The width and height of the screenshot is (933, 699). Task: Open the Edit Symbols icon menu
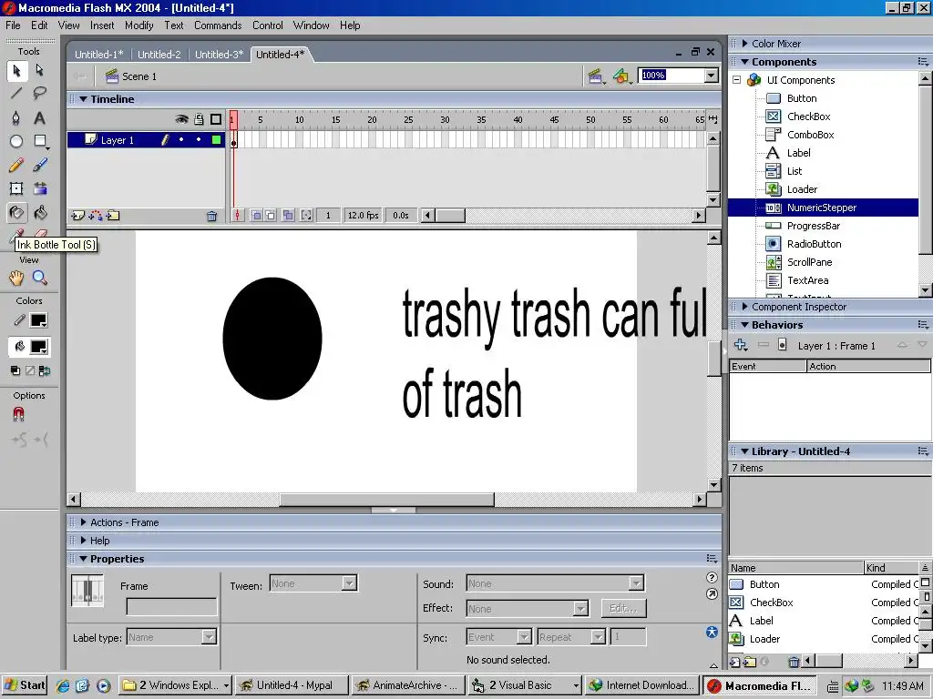tap(621, 76)
